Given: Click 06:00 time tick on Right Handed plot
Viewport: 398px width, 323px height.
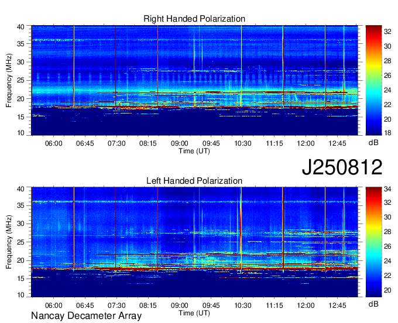Looking at the screenshot, I should tap(54, 143).
